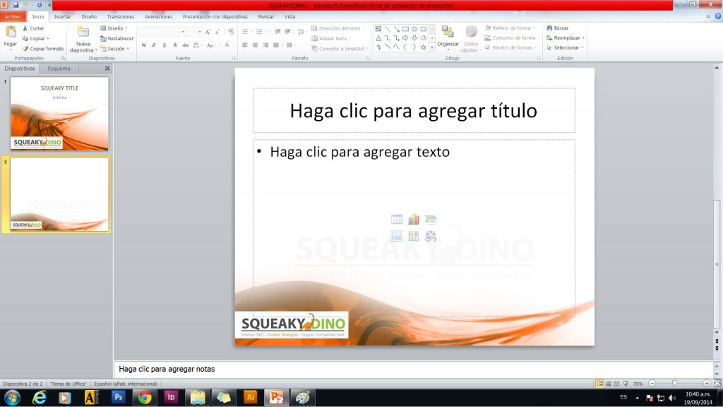Toggle strikethrough (abc) formatting
This screenshot has height=407, width=723.
click(x=186, y=45)
